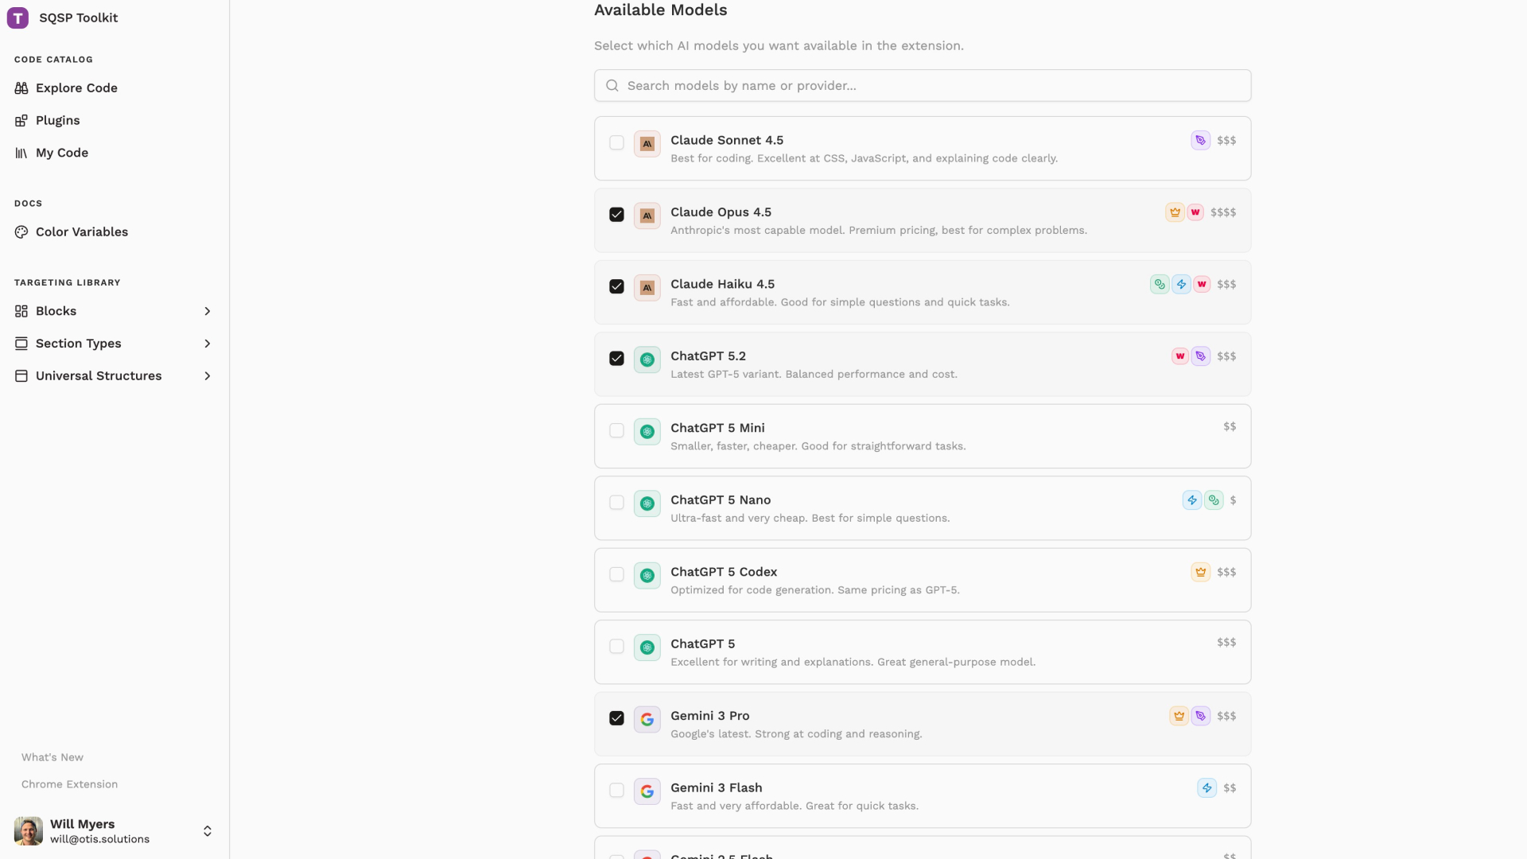1527x859 pixels.
Task: Open the What's New link
Action: point(52,757)
